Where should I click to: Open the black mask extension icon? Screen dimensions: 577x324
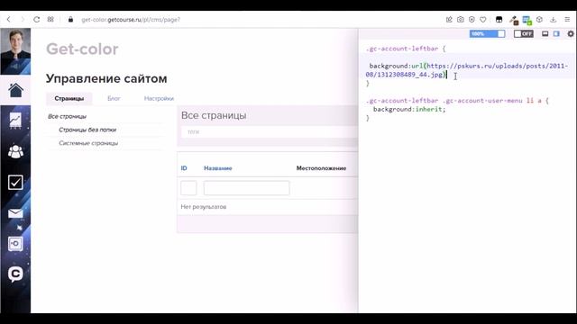(x=499, y=20)
